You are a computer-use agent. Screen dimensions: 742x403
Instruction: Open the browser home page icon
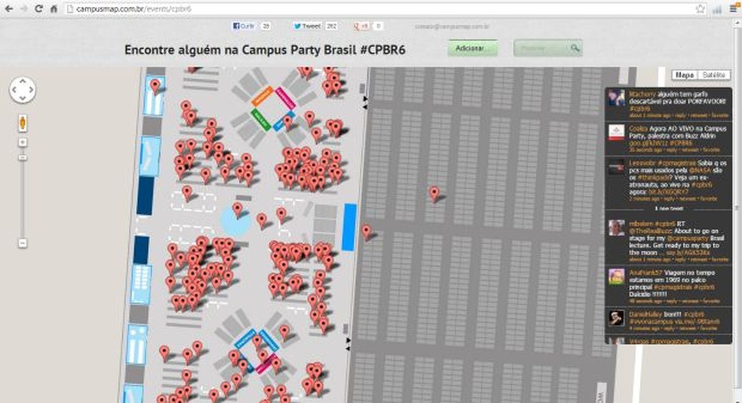click(x=54, y=8)
